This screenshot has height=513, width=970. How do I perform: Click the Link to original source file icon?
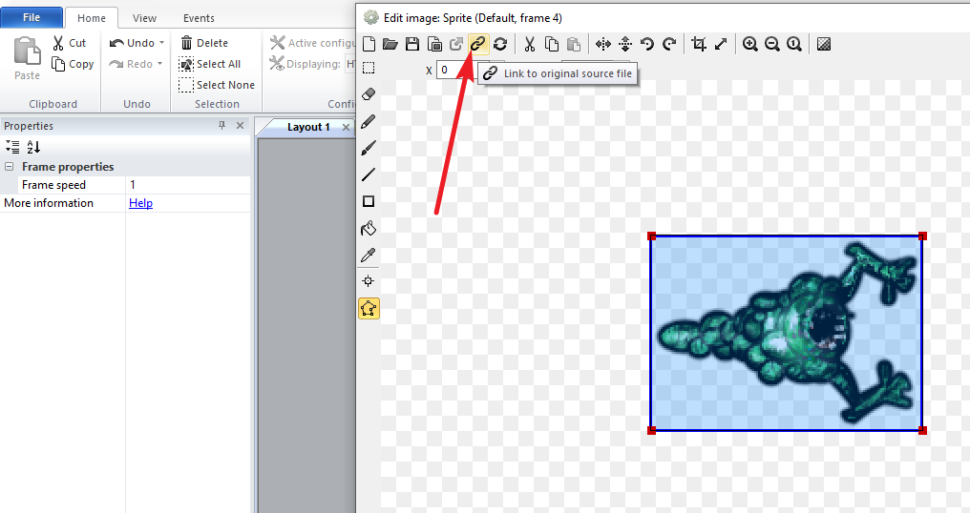click(x=478, y=44)
